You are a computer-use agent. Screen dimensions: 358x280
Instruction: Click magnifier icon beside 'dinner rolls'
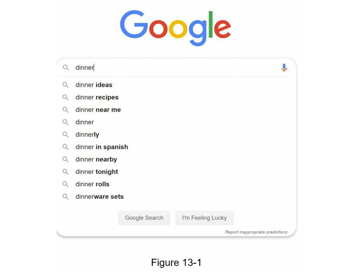(x=65, y=184)
